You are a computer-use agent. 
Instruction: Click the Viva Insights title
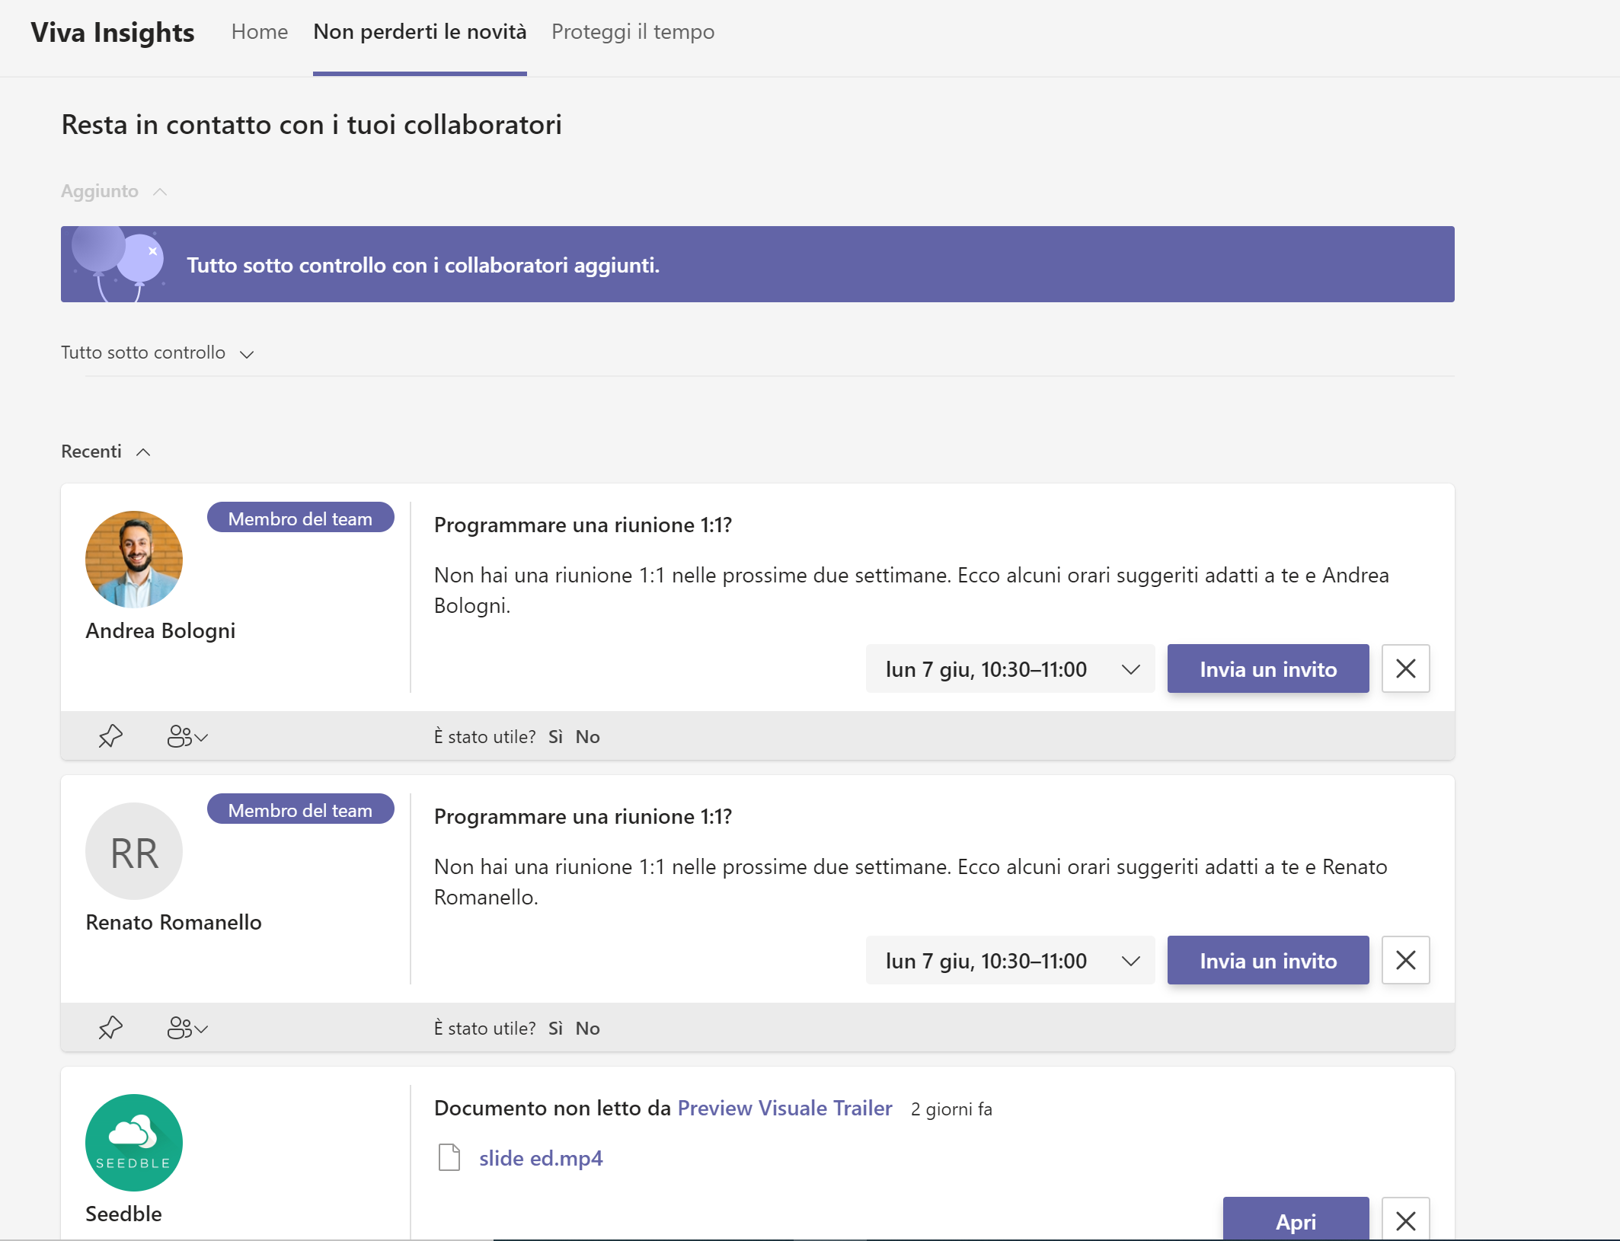tap(113, 32)
